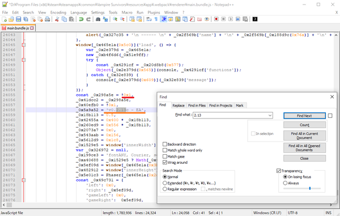The width and height of the screenshot is (340, 216).
Task: Run macro multiple times icon
Action: [238, 19]
